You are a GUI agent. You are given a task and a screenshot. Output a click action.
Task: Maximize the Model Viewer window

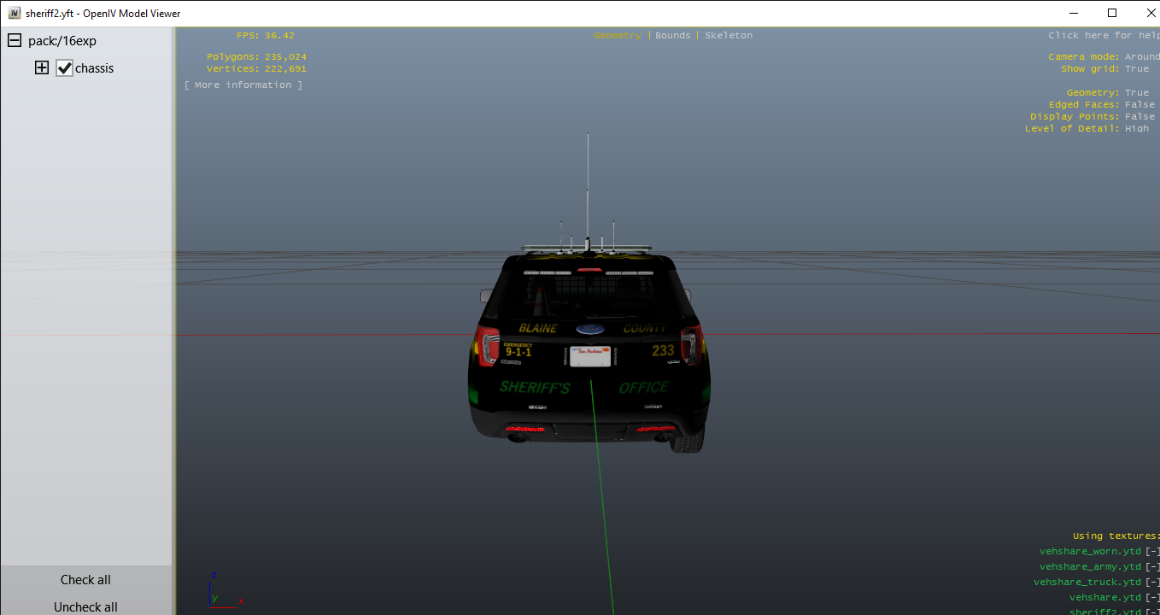click(1111, 13)
